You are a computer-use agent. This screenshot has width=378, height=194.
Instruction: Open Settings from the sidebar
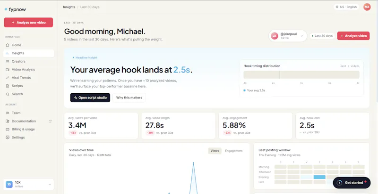28,137
